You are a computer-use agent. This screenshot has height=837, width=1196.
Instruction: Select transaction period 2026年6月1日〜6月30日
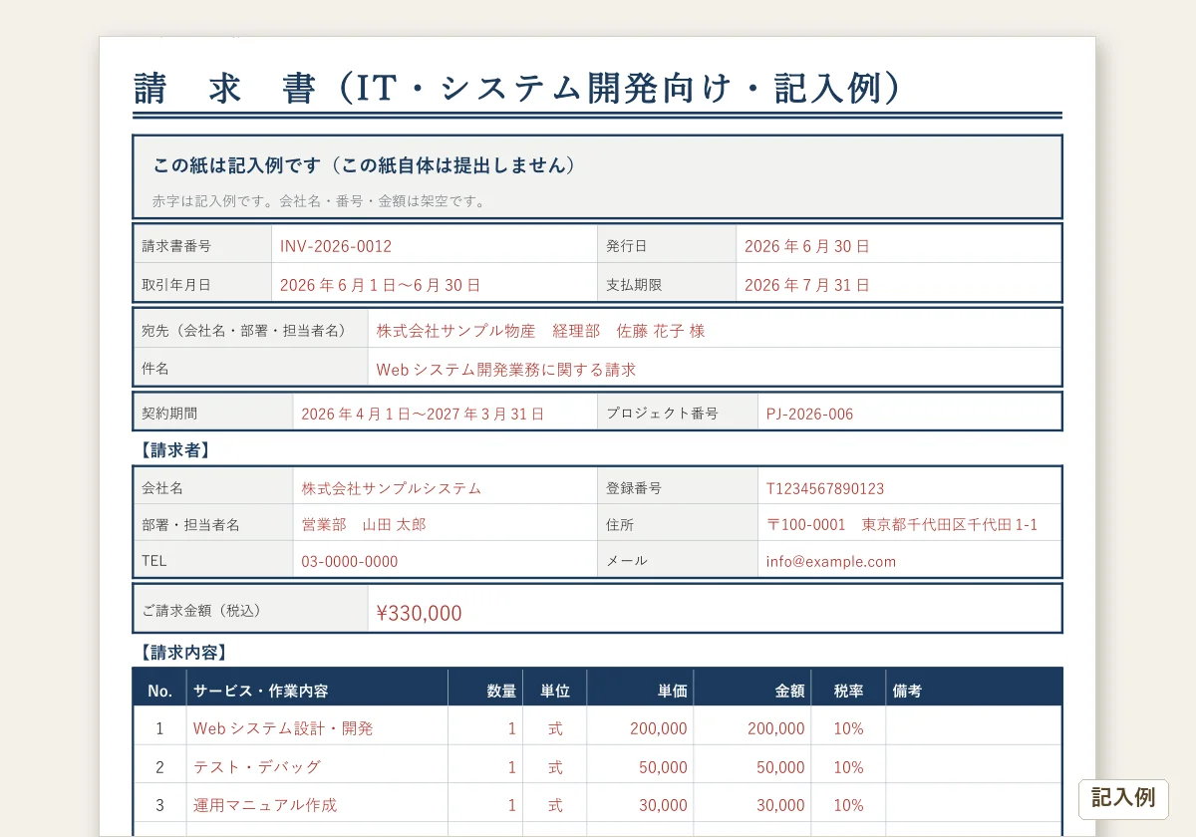pos(381,285)
